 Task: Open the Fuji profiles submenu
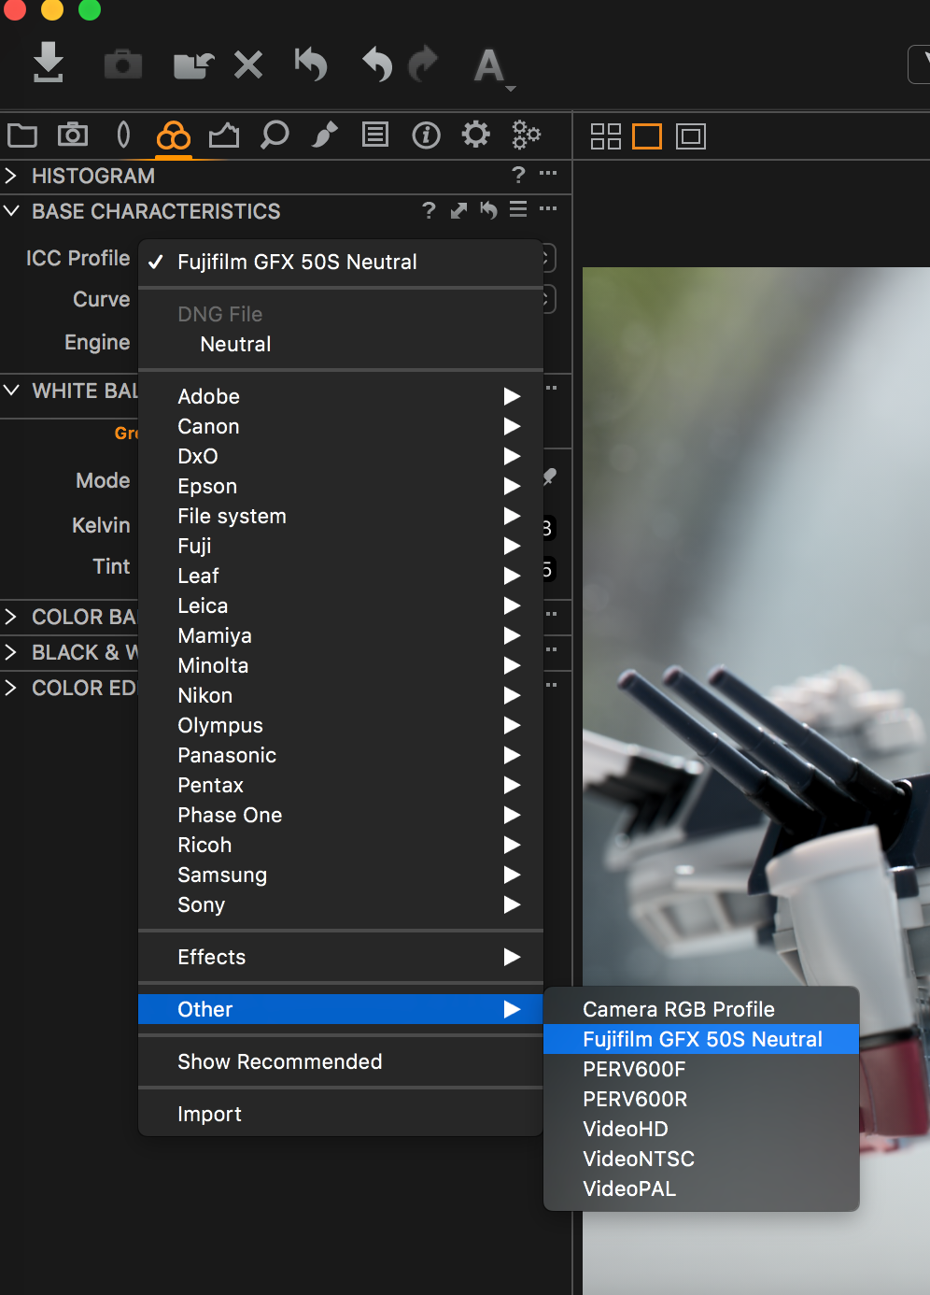(x=341, y=546)
